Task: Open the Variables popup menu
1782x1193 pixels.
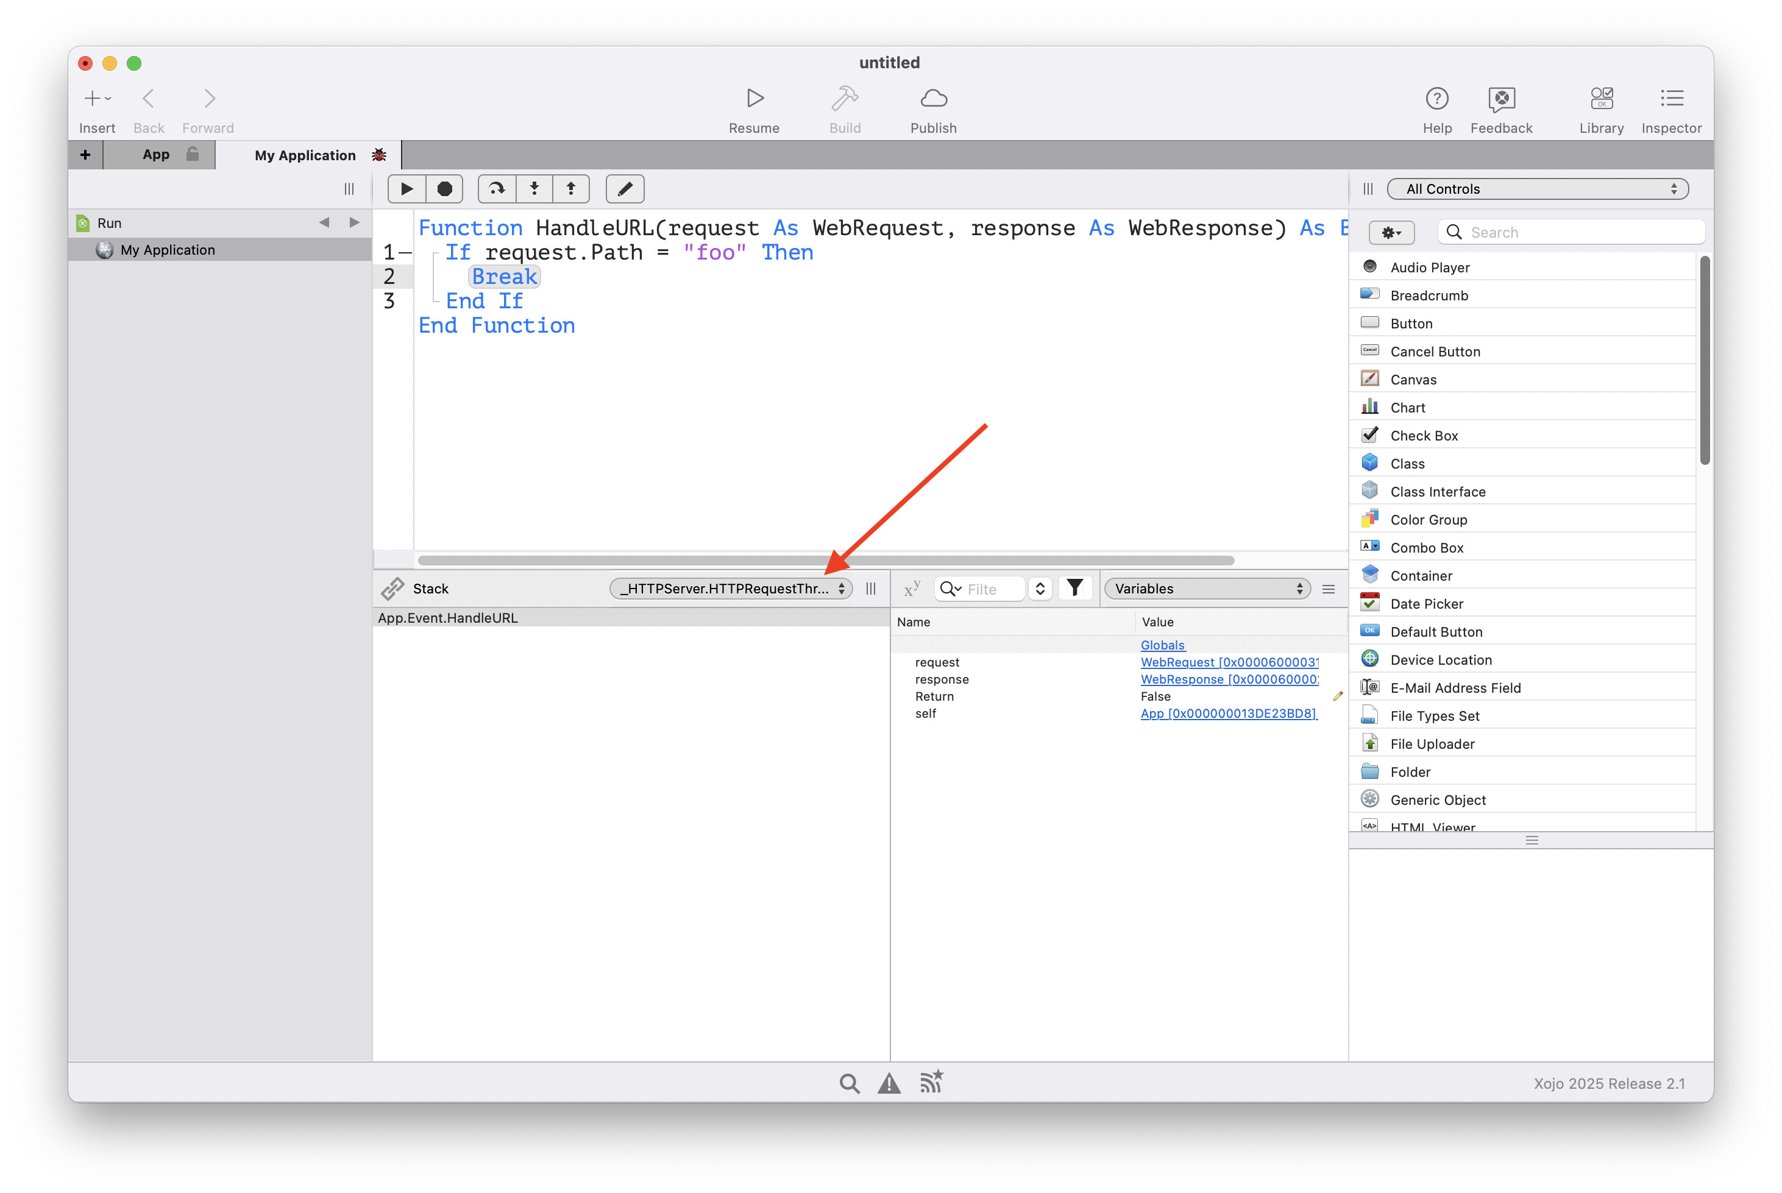Action: [x=1207, y=589]
